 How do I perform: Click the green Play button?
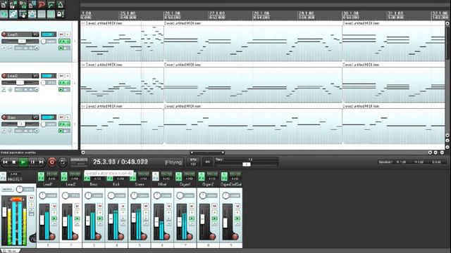click(x=23, y=162)
